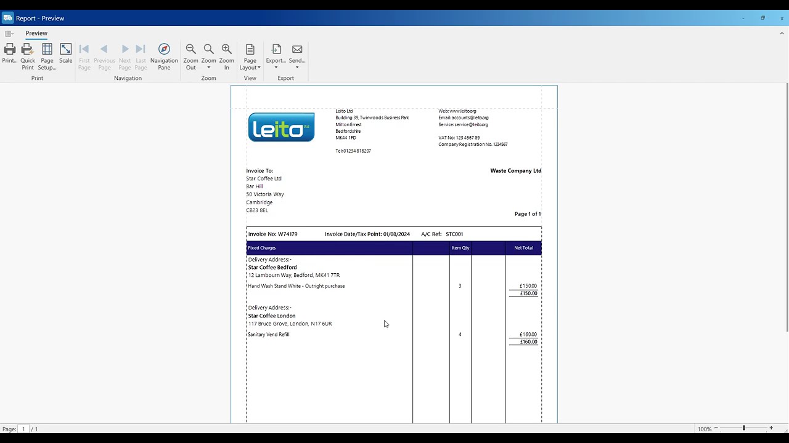Click the 'Invoice To:' label
The width and height of the screenshot is (789, 443).
pyautogui.click(x=260, y=170)
